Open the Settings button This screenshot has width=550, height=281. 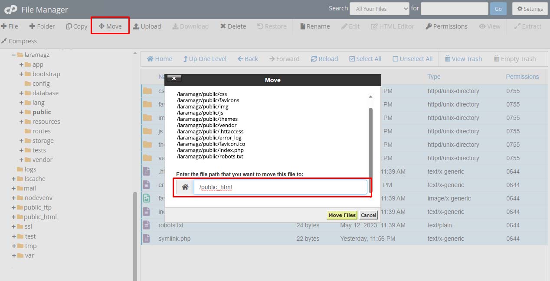coord(530,9)
